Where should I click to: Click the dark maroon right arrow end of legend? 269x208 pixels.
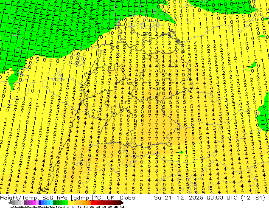(122, 202)
